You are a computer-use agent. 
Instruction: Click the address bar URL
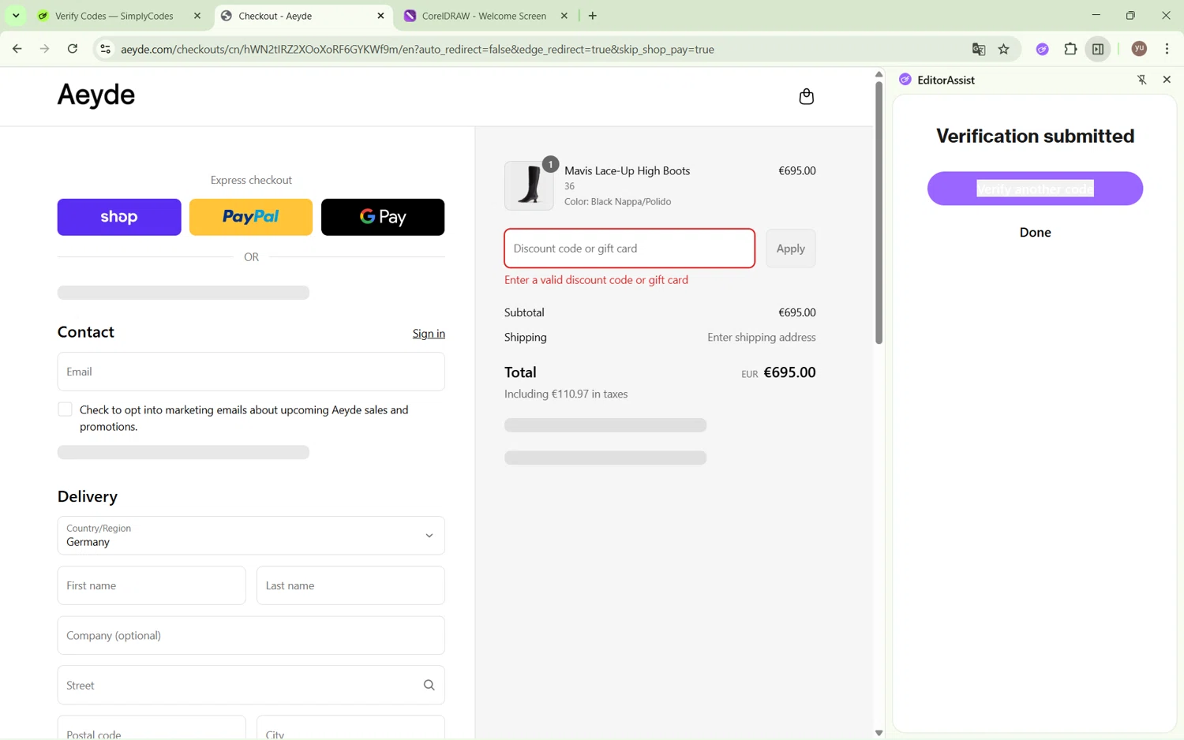coord(418,49)
